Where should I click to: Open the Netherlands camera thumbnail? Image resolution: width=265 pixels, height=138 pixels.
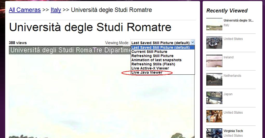coord(214,79)
